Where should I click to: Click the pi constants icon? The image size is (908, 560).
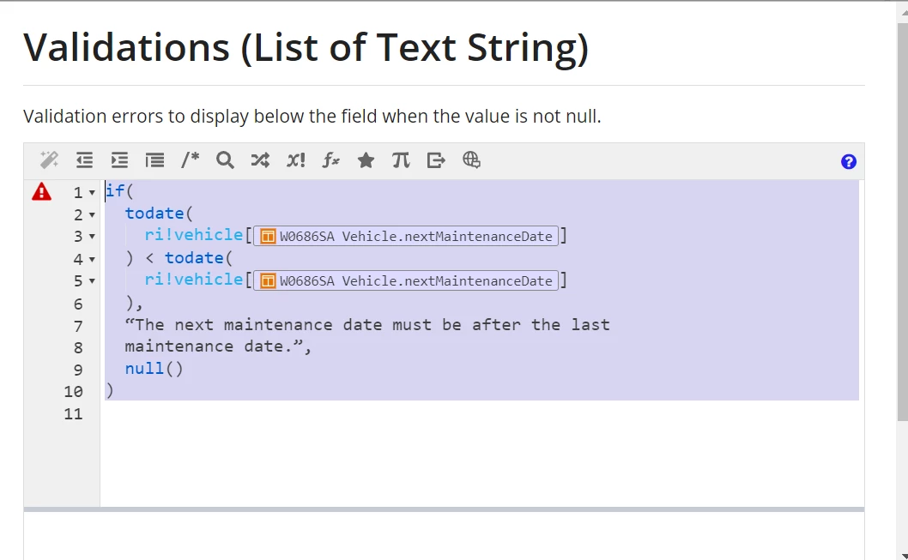point(401,160)
